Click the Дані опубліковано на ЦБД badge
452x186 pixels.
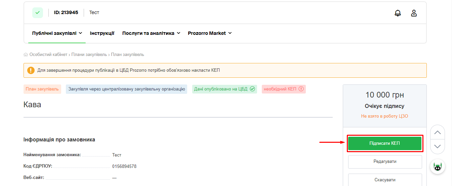click(224, 89)
